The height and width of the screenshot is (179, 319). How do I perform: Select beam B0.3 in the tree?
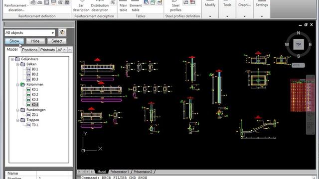point(35,80)
